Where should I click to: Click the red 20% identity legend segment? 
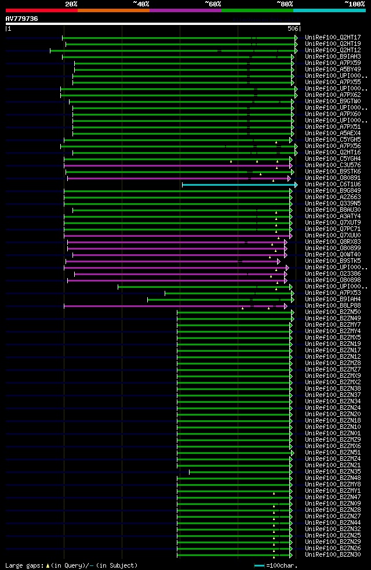42,10
